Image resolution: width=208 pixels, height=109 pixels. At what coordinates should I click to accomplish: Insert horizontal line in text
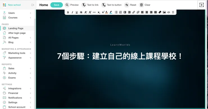tap(94, 12)
